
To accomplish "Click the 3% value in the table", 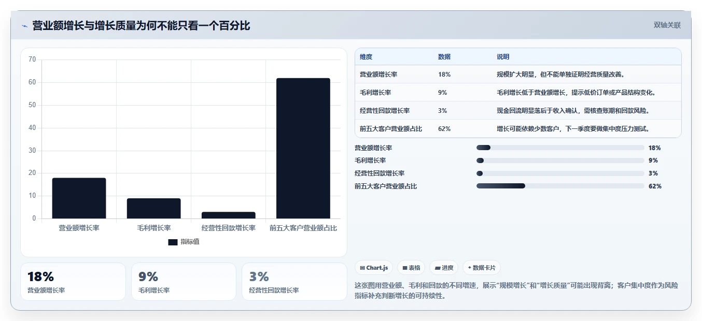I will [442, 111].
